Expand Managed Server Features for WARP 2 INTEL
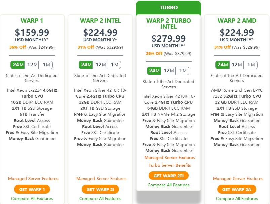 point(102,179)
